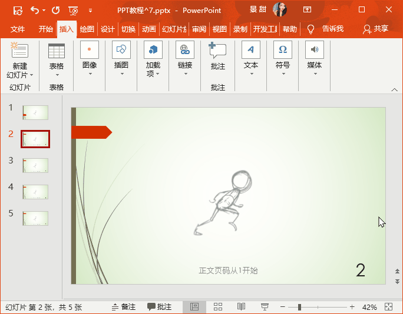Viewport: 403px width, 314px height.
Task: Open the 审阅 tab
Action: pos(199,29)
